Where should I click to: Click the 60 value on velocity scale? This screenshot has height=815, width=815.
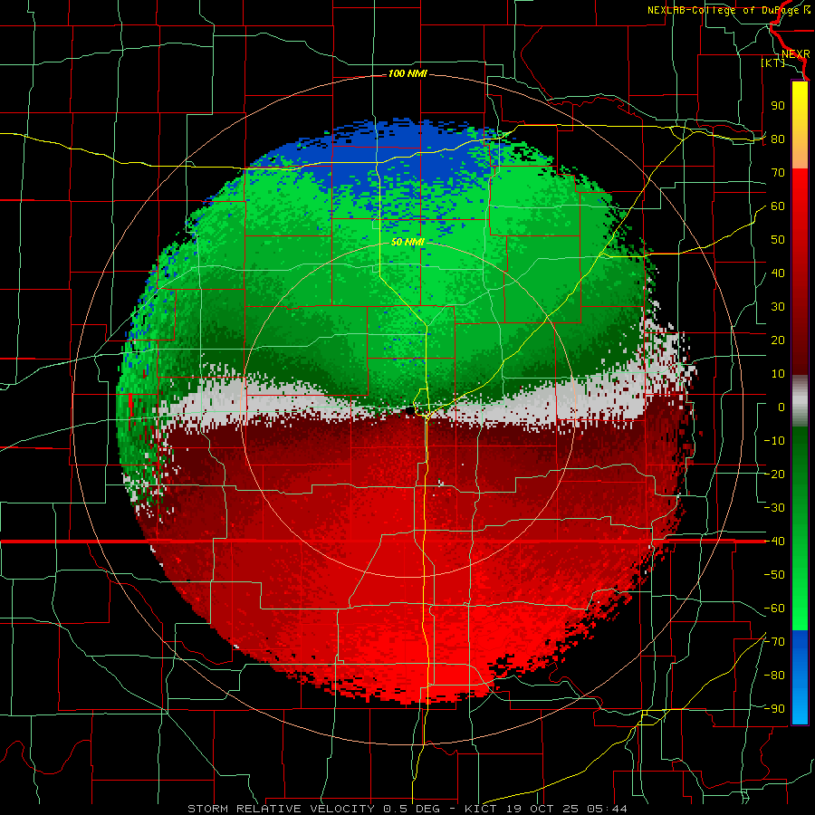click(778, 206)
